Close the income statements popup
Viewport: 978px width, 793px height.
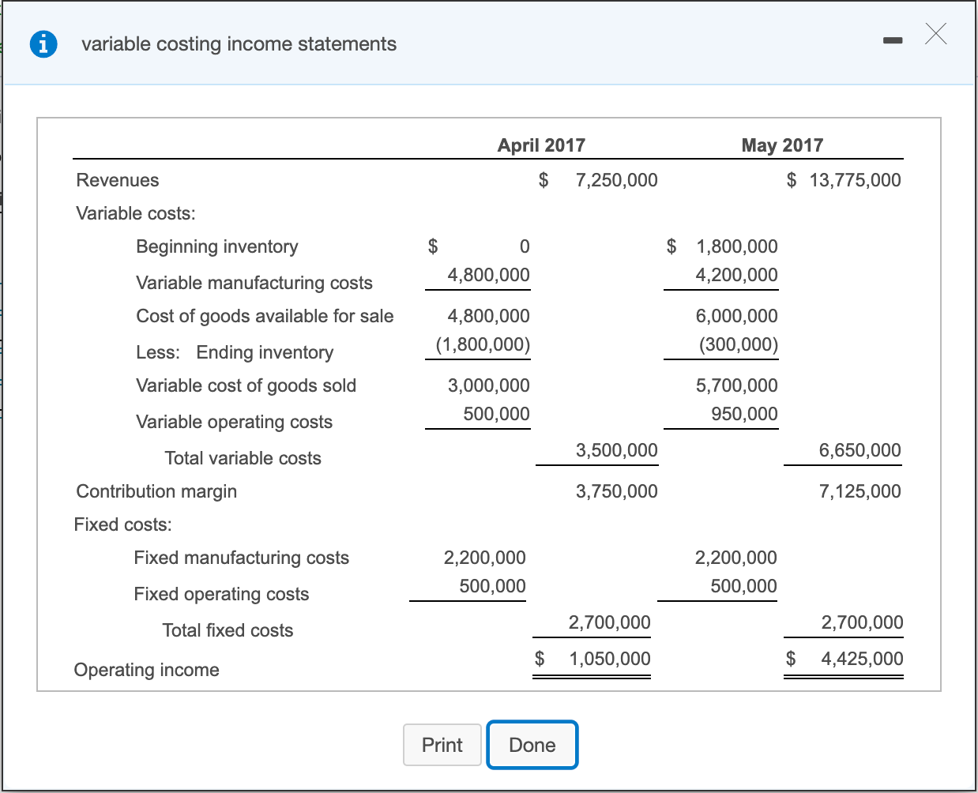[935, 35]
